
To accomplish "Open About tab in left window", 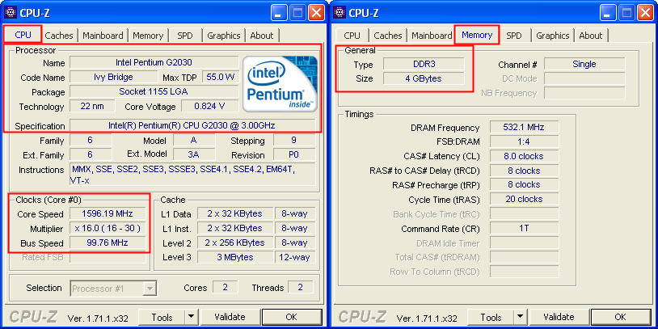I will pos(262,36).
